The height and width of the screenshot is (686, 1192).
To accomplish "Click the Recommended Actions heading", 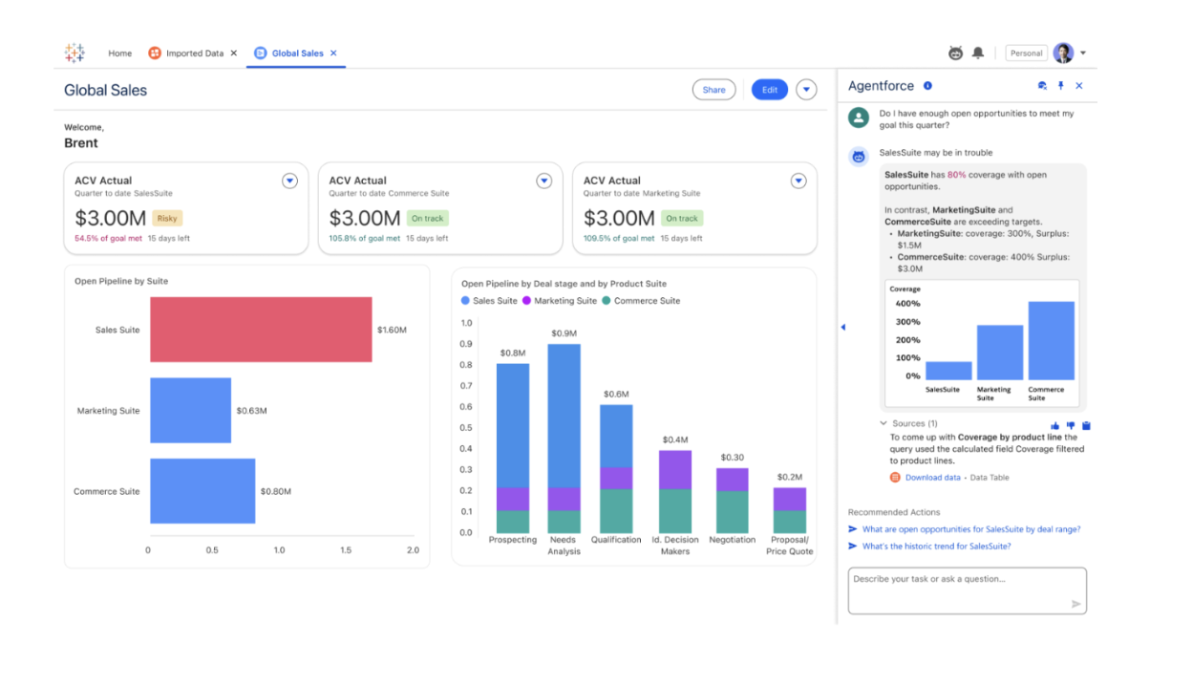I will 895,512.
